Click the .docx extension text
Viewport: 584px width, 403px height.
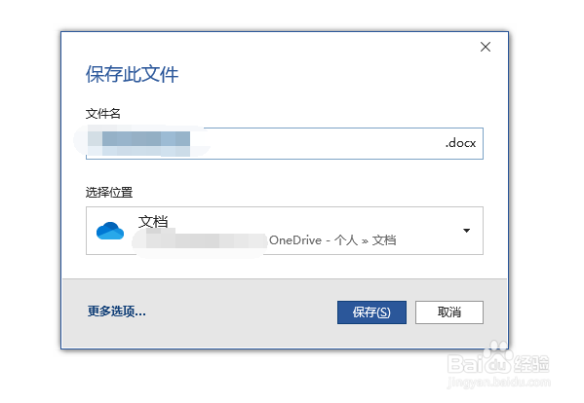[460, 143]
